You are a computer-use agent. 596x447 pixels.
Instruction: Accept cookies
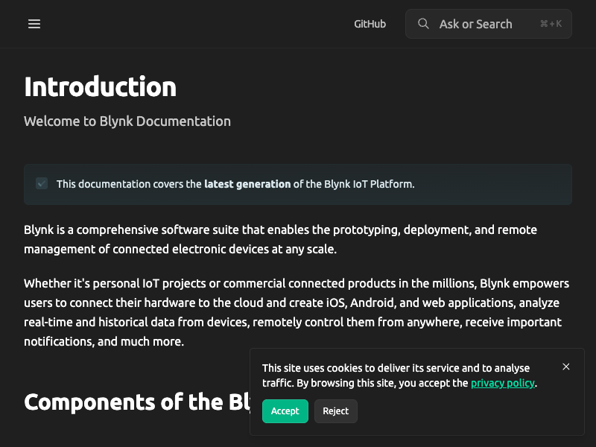(285, 411)
